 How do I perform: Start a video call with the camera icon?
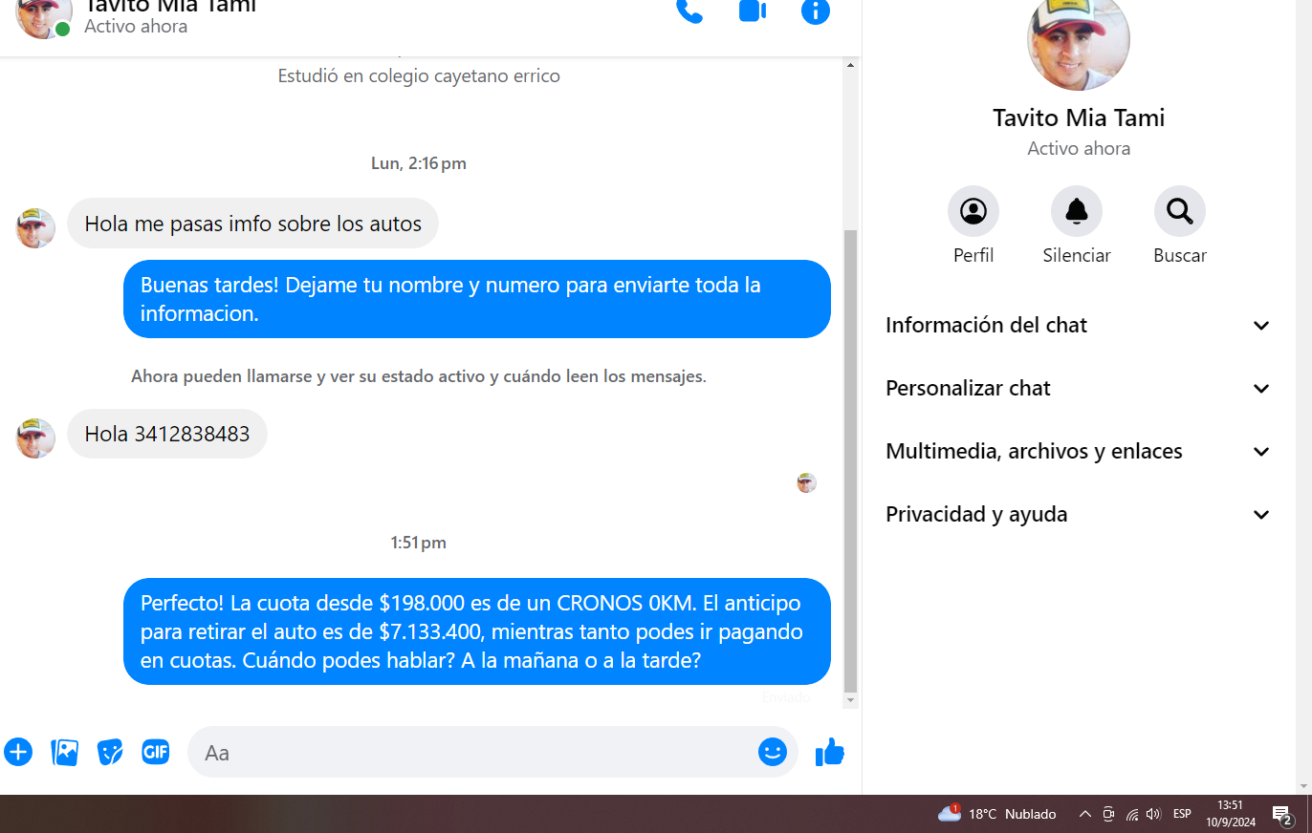tap(753, 11)
